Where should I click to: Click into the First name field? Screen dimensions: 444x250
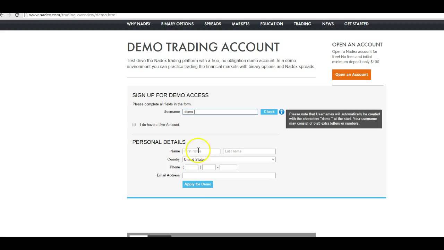[x=202, y=151]
